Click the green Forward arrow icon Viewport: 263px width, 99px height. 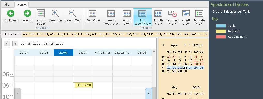(27, 13)
